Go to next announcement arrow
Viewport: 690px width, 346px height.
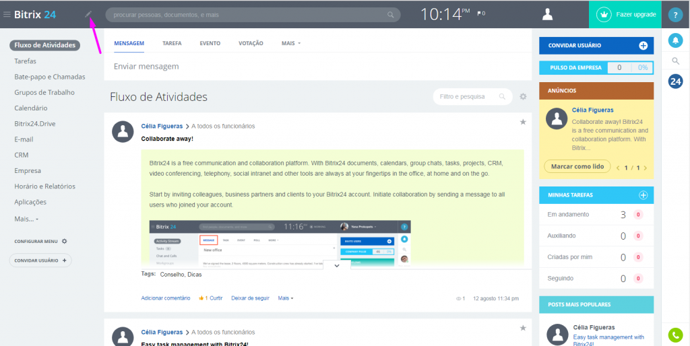point(645,168)
